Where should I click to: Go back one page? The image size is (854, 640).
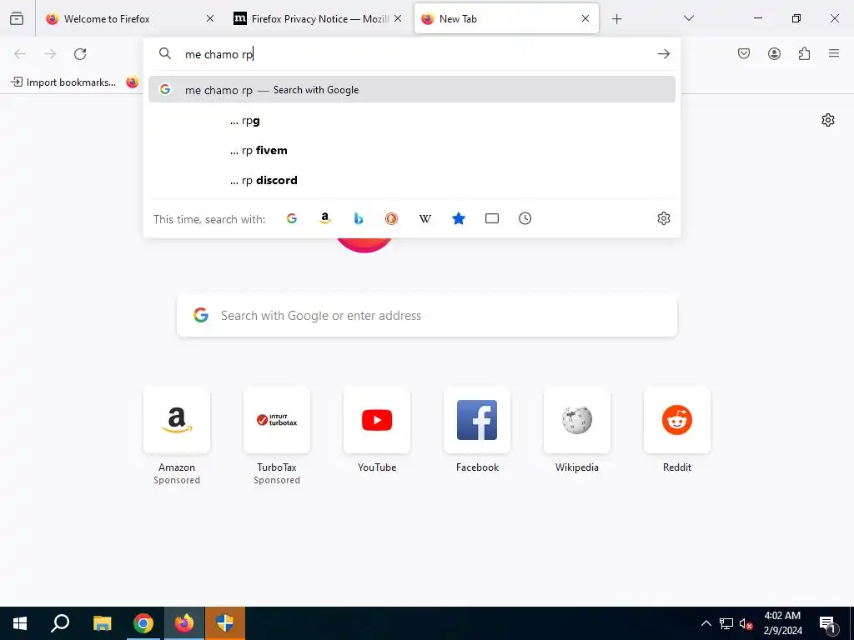20,54
